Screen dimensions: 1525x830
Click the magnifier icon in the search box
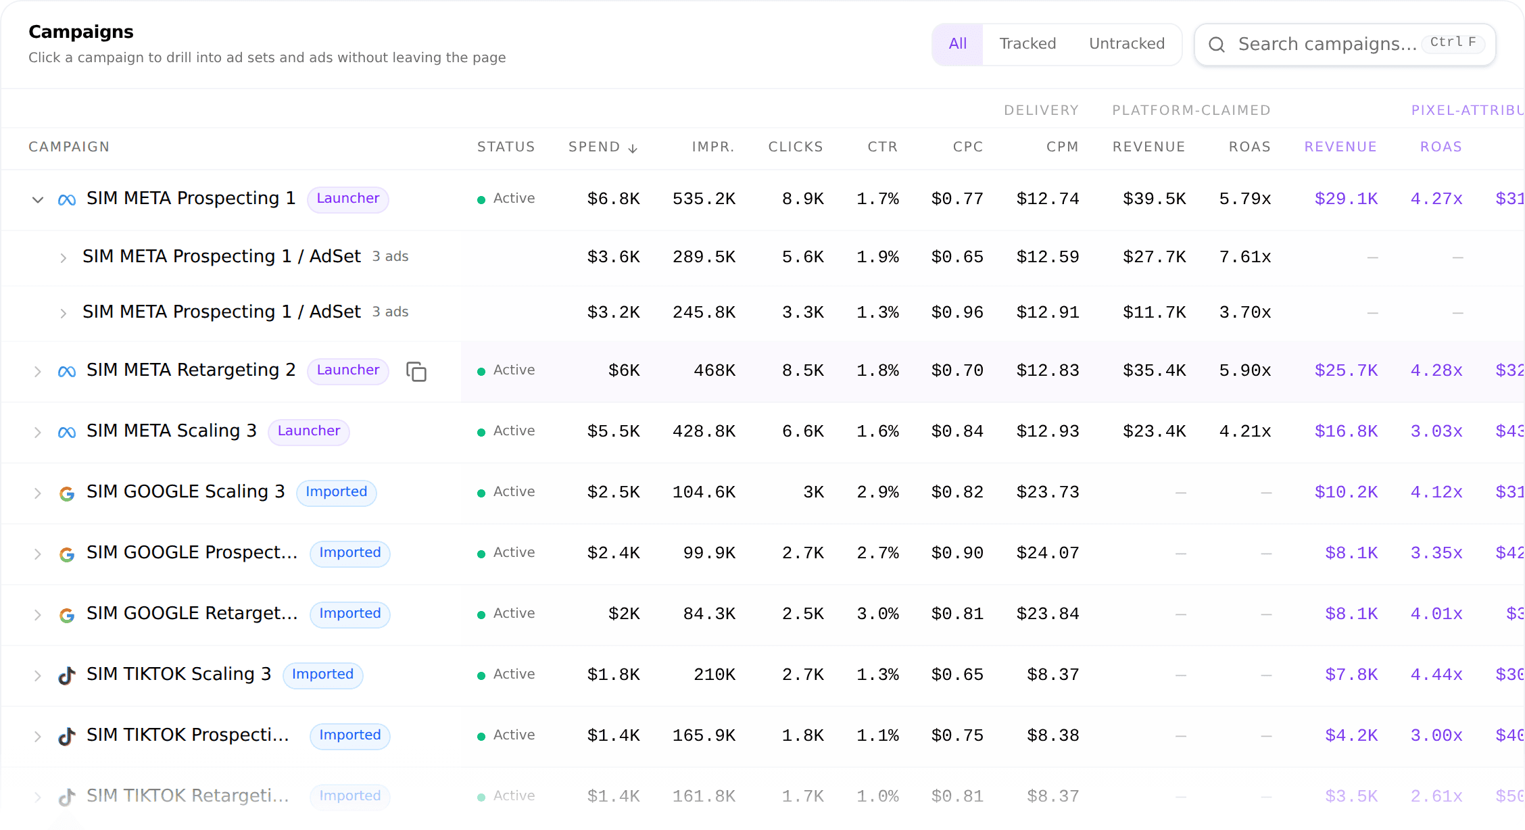pos(1217,45)
